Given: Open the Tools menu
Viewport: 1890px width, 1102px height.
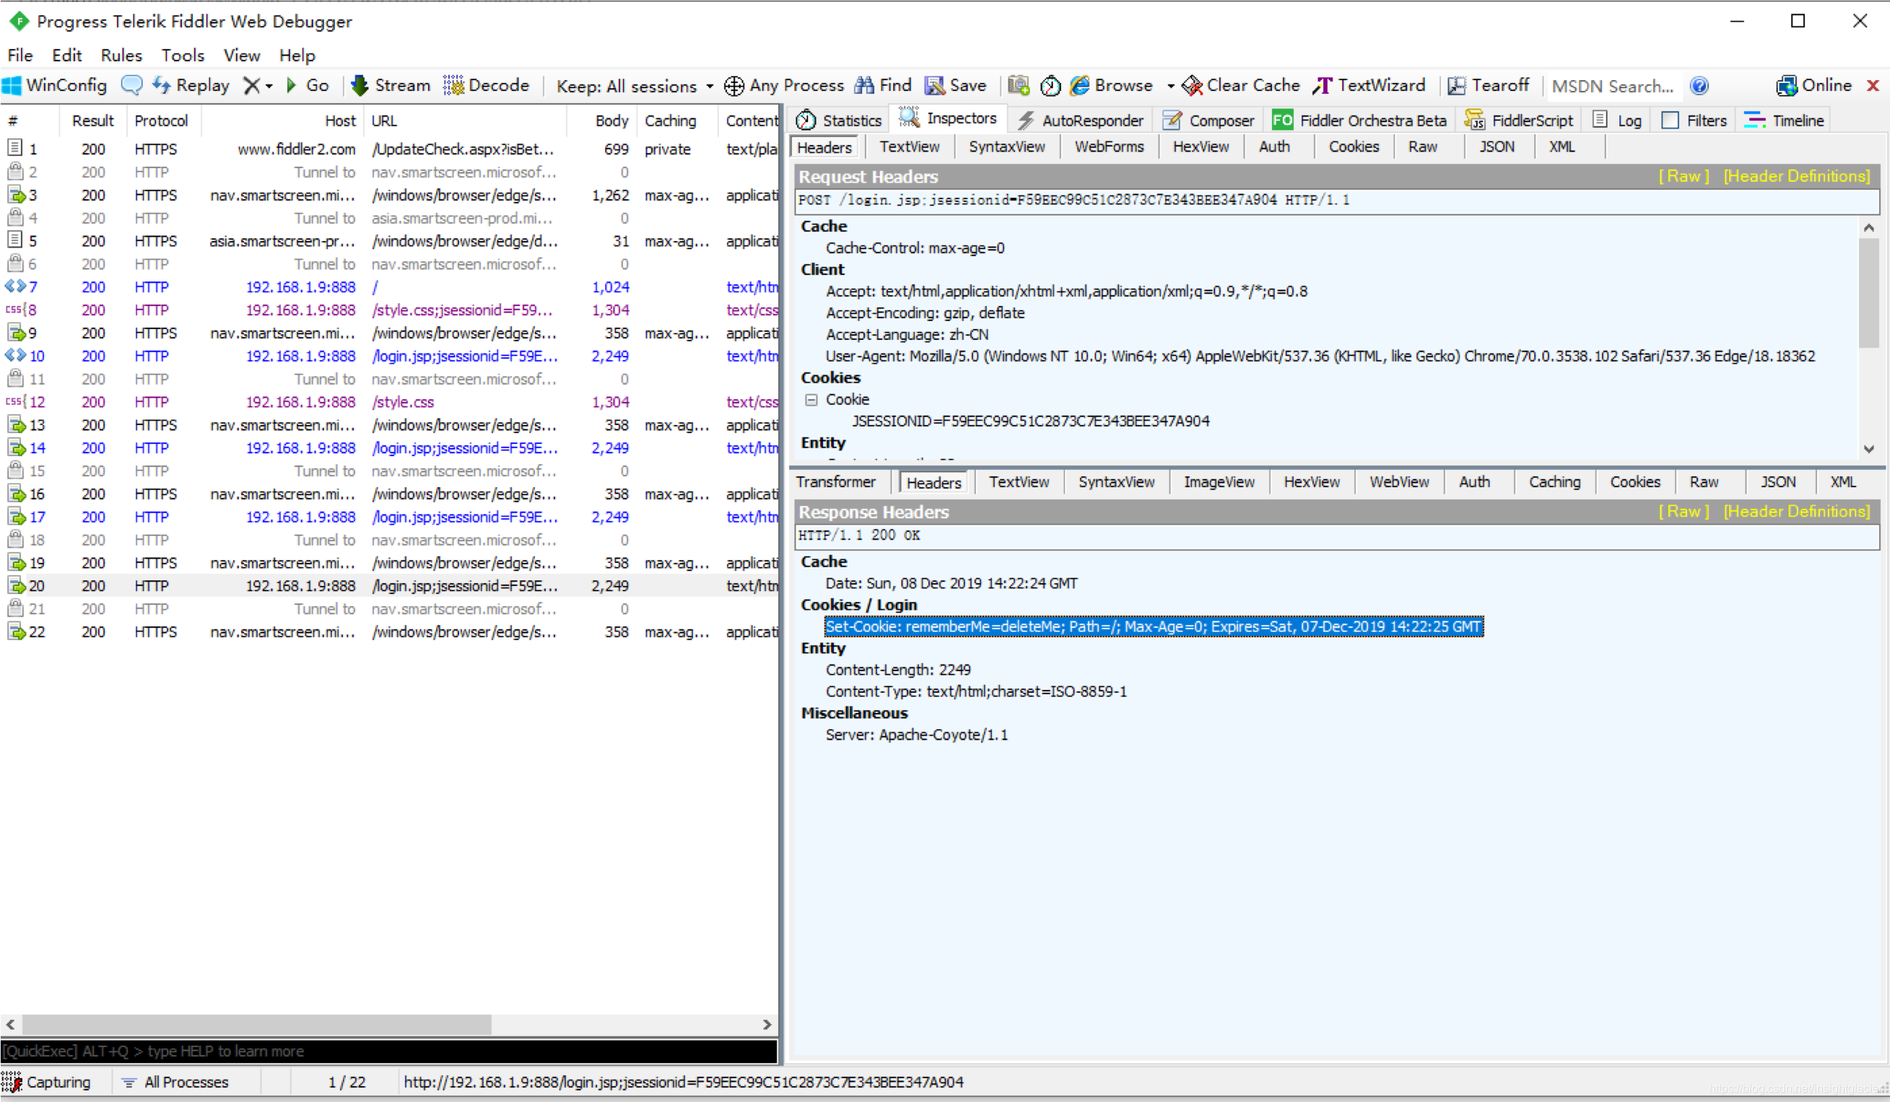Looking at the screenshot, I should 183,56.
